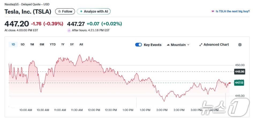Image resolution: width=253 pixels, height=120 pixels.
Task: Toggle the Key Events switch
Action: click(x=138, y=45)
